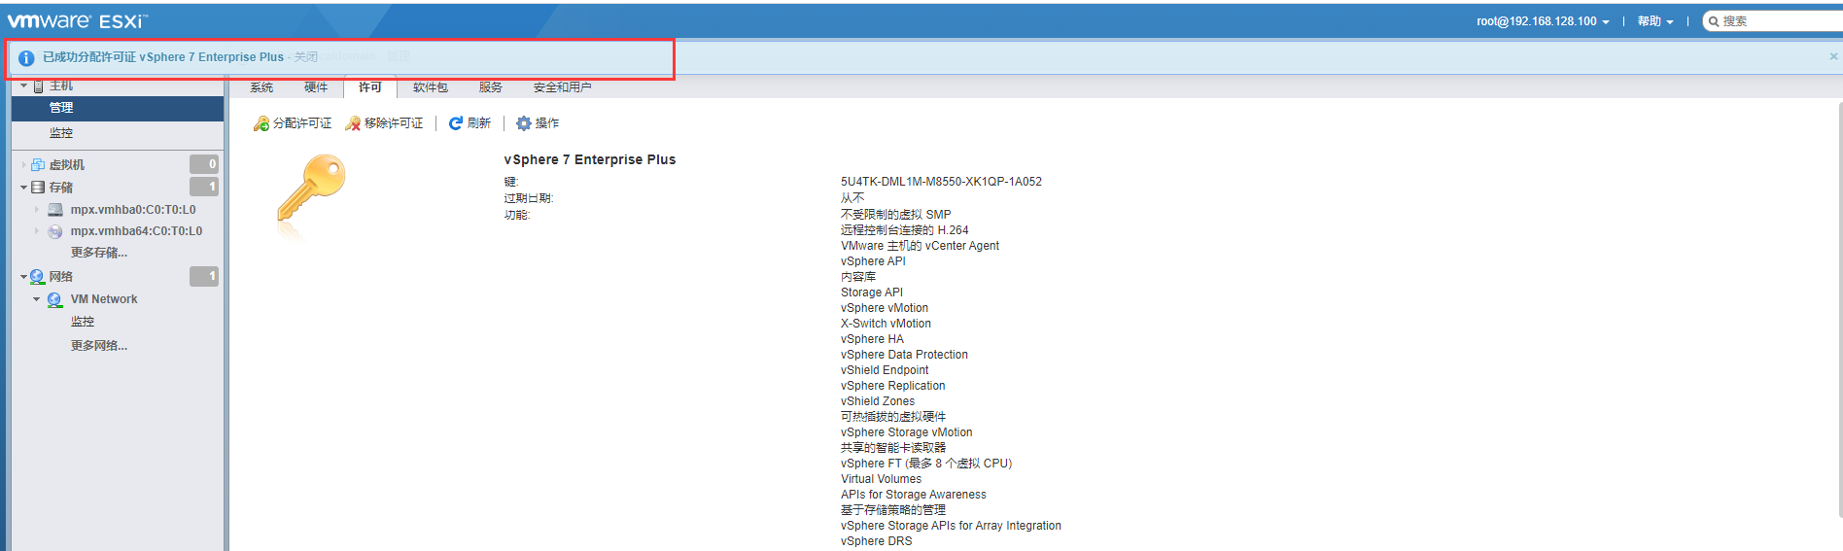The width and height of the screenshot is (1843, 551).
Task: Expand the mpx.vmhba0:C0:T0:L0 datastore item
Action: pyautogui.click(x=37, y=210)
